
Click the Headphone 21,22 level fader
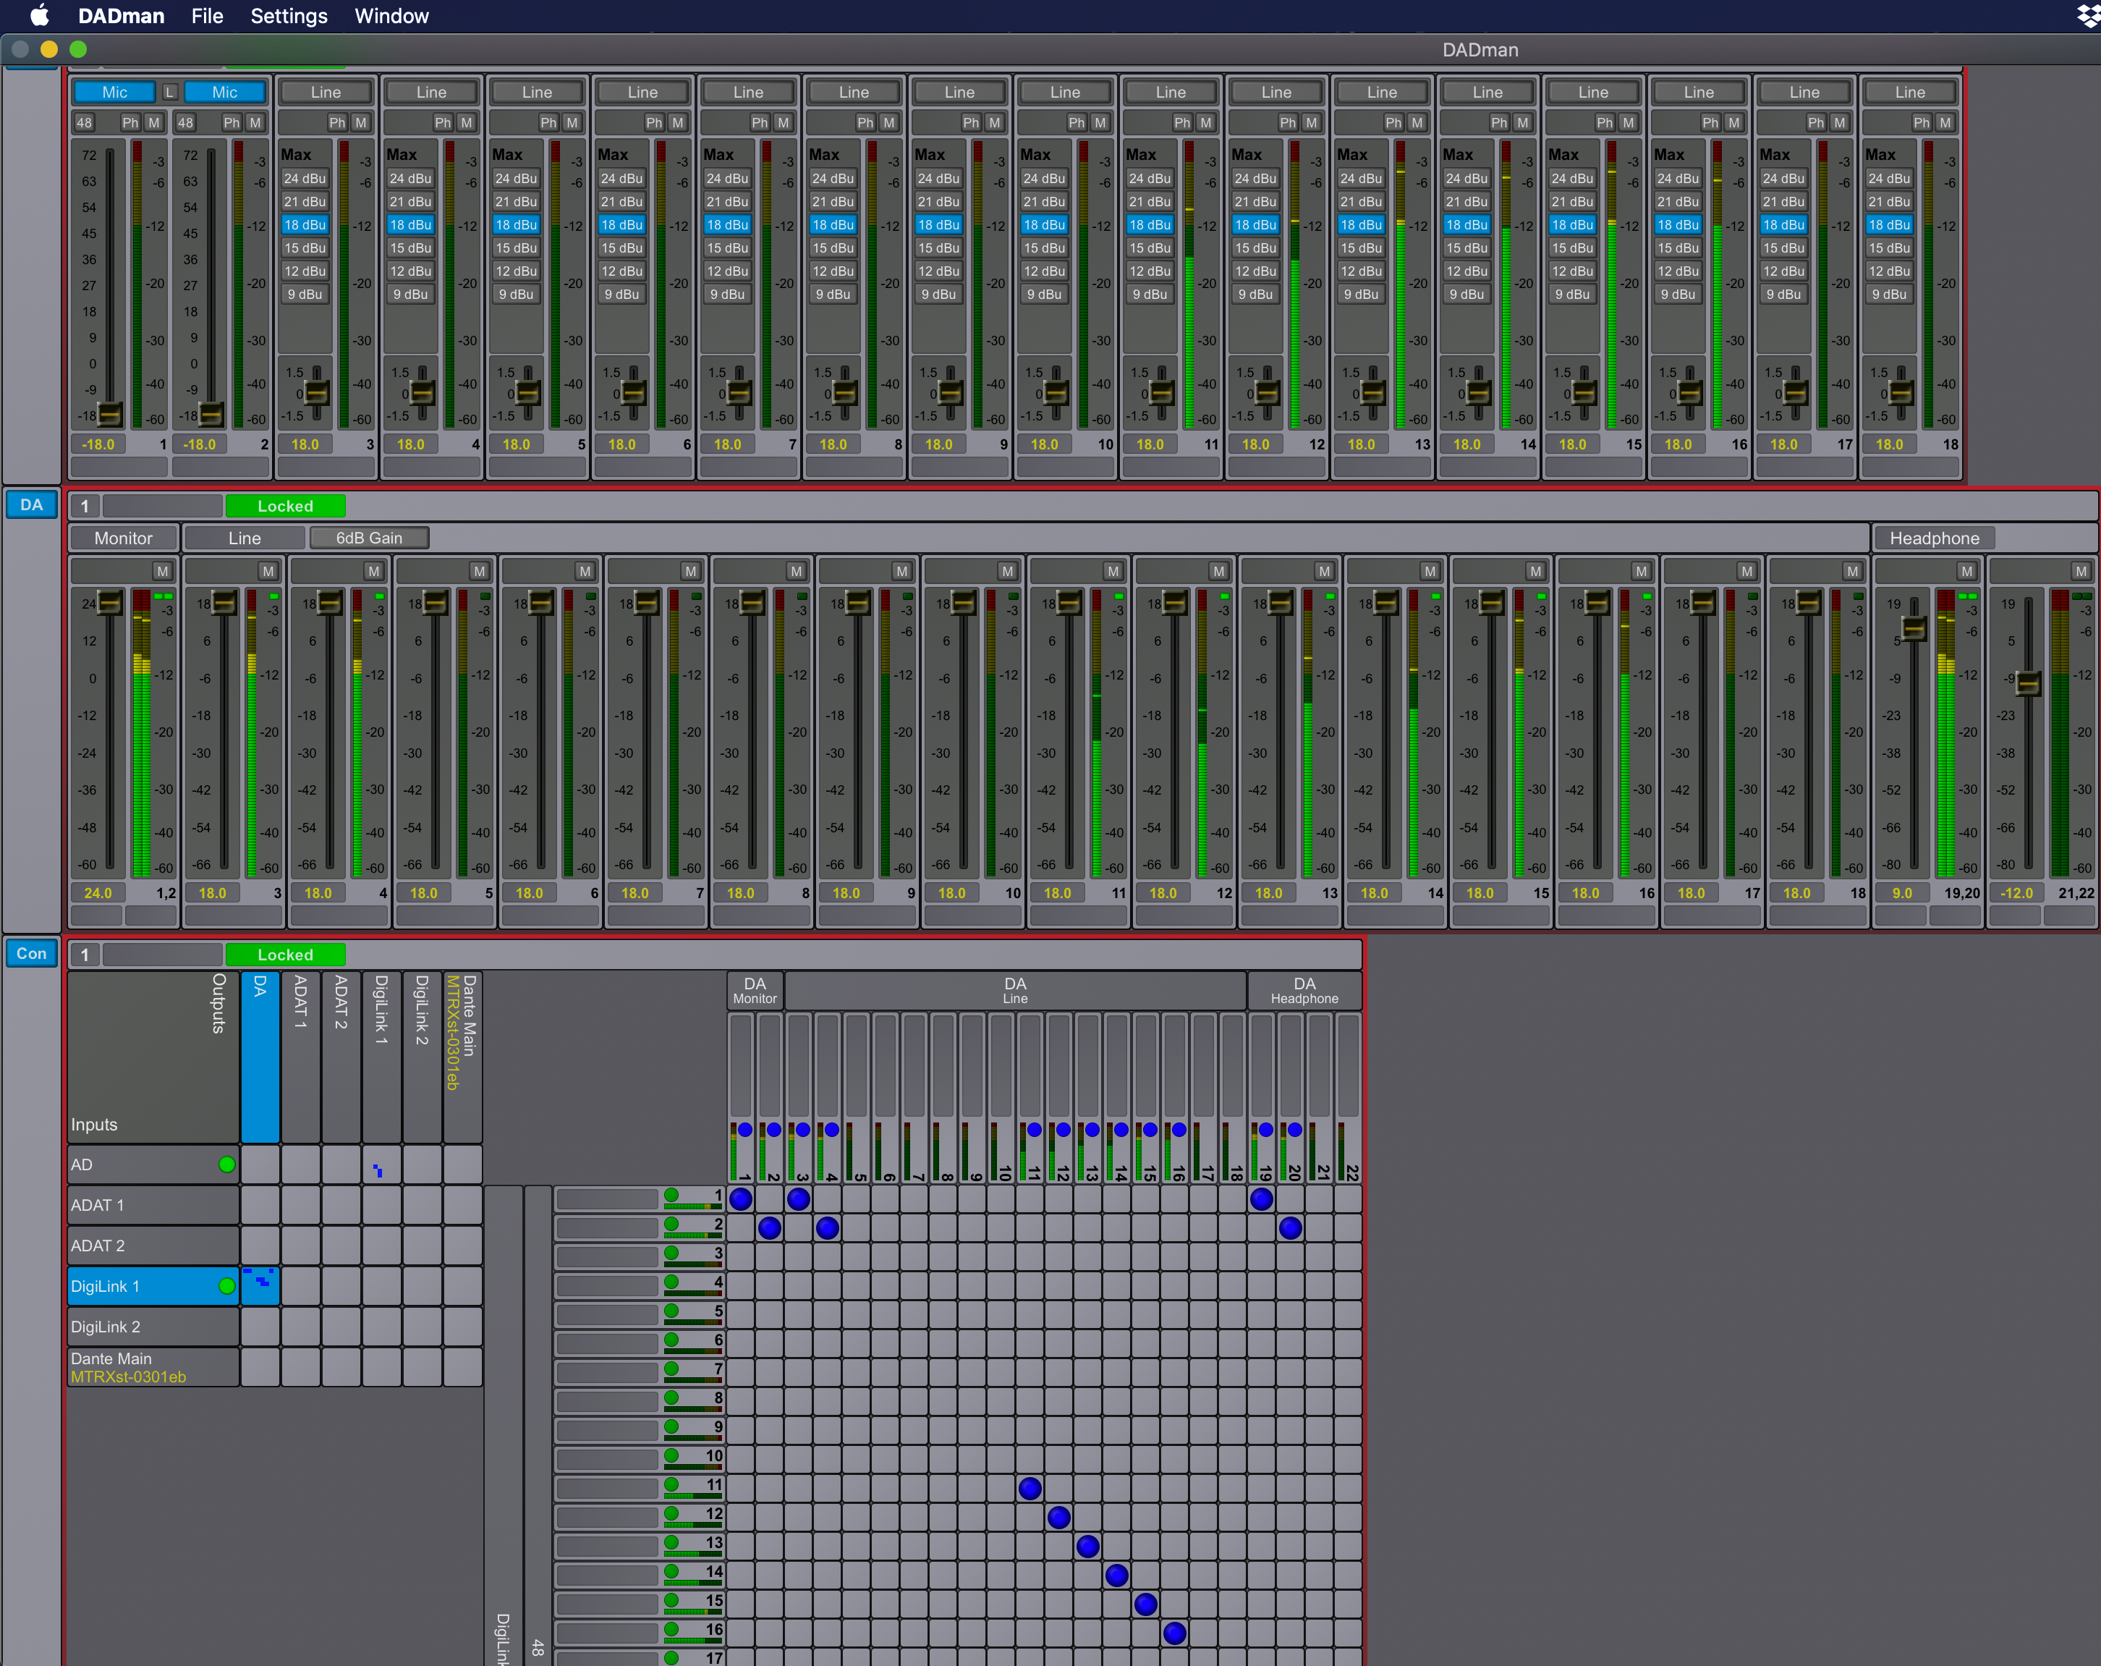2028,682
